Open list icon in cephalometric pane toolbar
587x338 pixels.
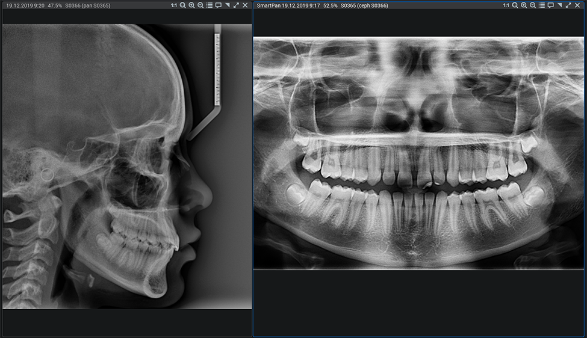pyautogui.click(x=210, y=5)
